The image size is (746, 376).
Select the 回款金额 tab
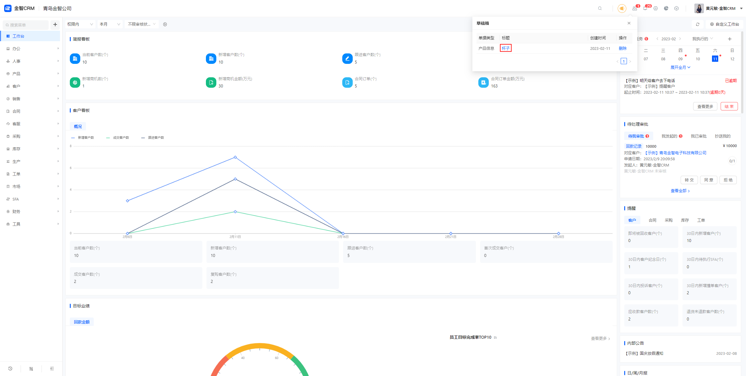[82, 322]
